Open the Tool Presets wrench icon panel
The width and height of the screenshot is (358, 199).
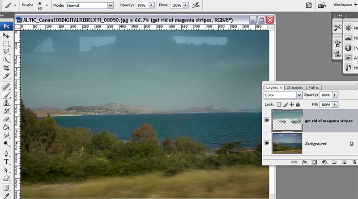(x=337, y=28)
